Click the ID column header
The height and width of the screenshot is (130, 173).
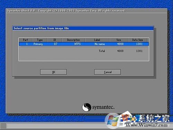pyautogui.click(x=55, y=40)
